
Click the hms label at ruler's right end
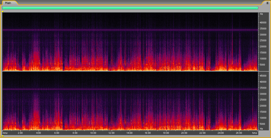click(255, 133)
